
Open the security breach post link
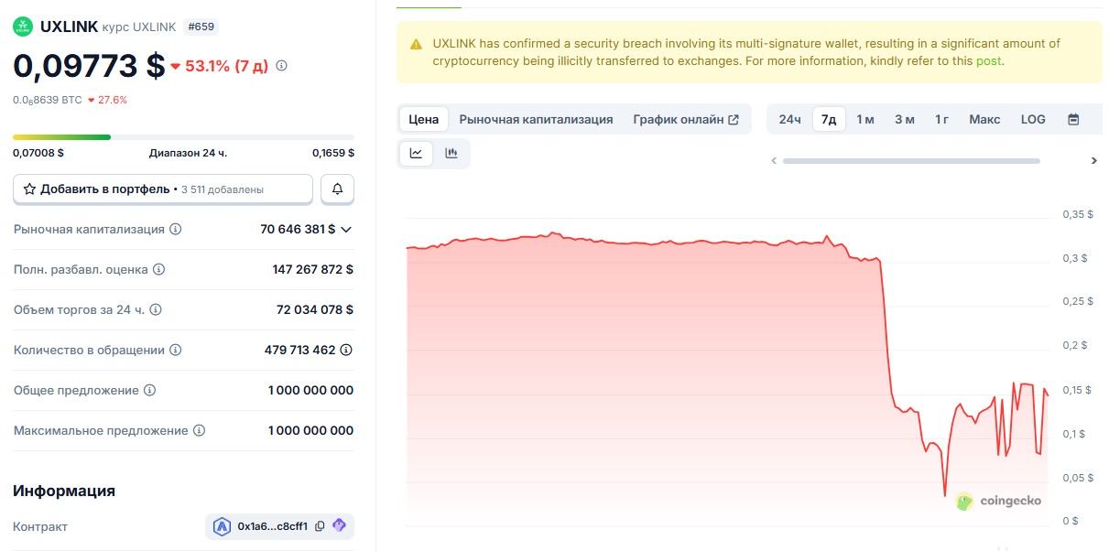(989, 61)
